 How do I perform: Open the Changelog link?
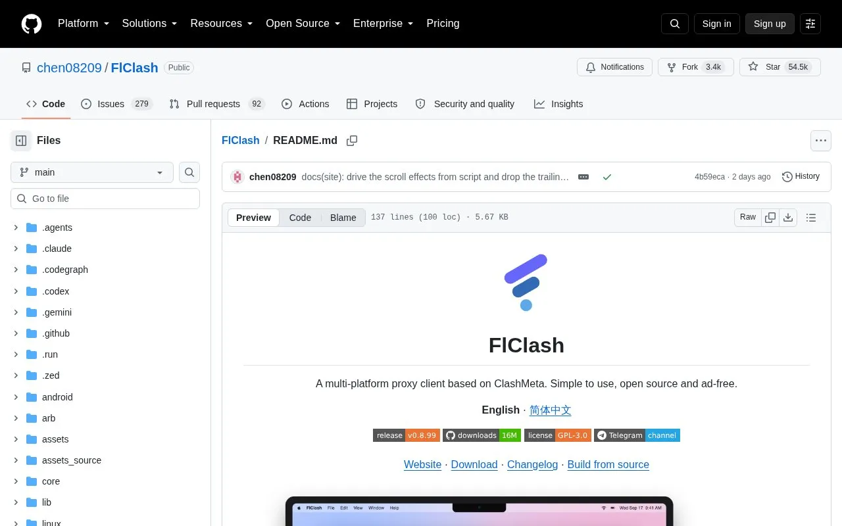pos(532,464)
